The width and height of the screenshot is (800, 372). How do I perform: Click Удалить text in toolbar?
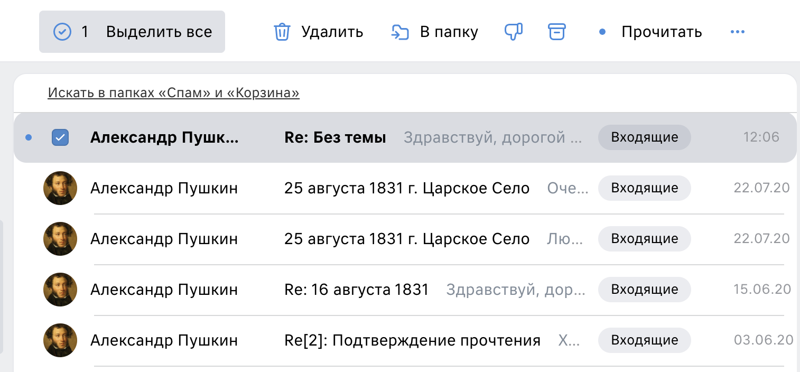tap(332, 32)
